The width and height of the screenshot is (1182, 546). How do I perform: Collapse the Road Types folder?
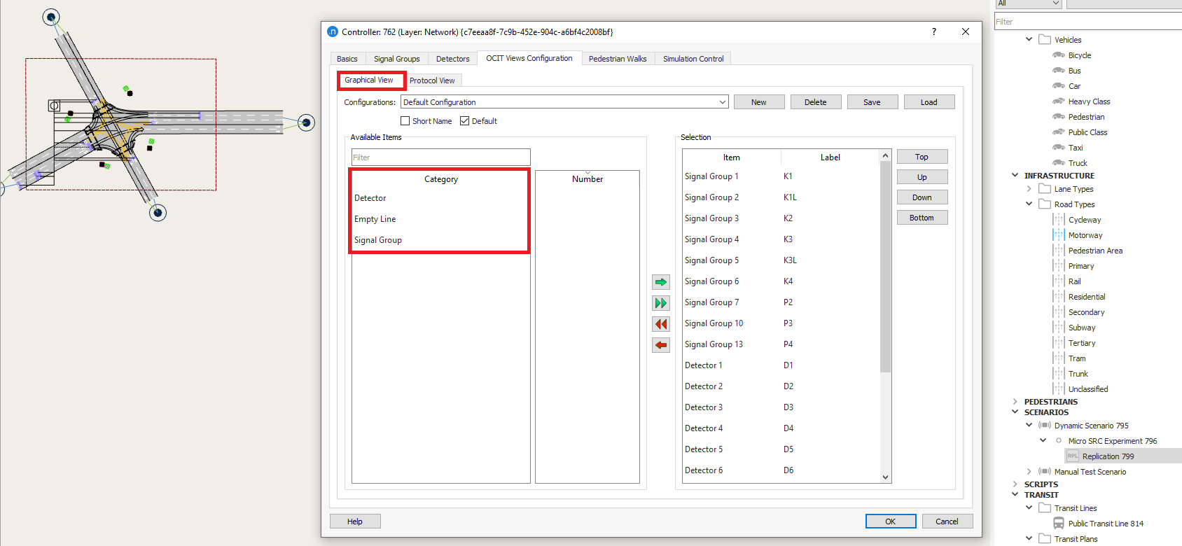pyautogui.click(x=1029, y=204)
